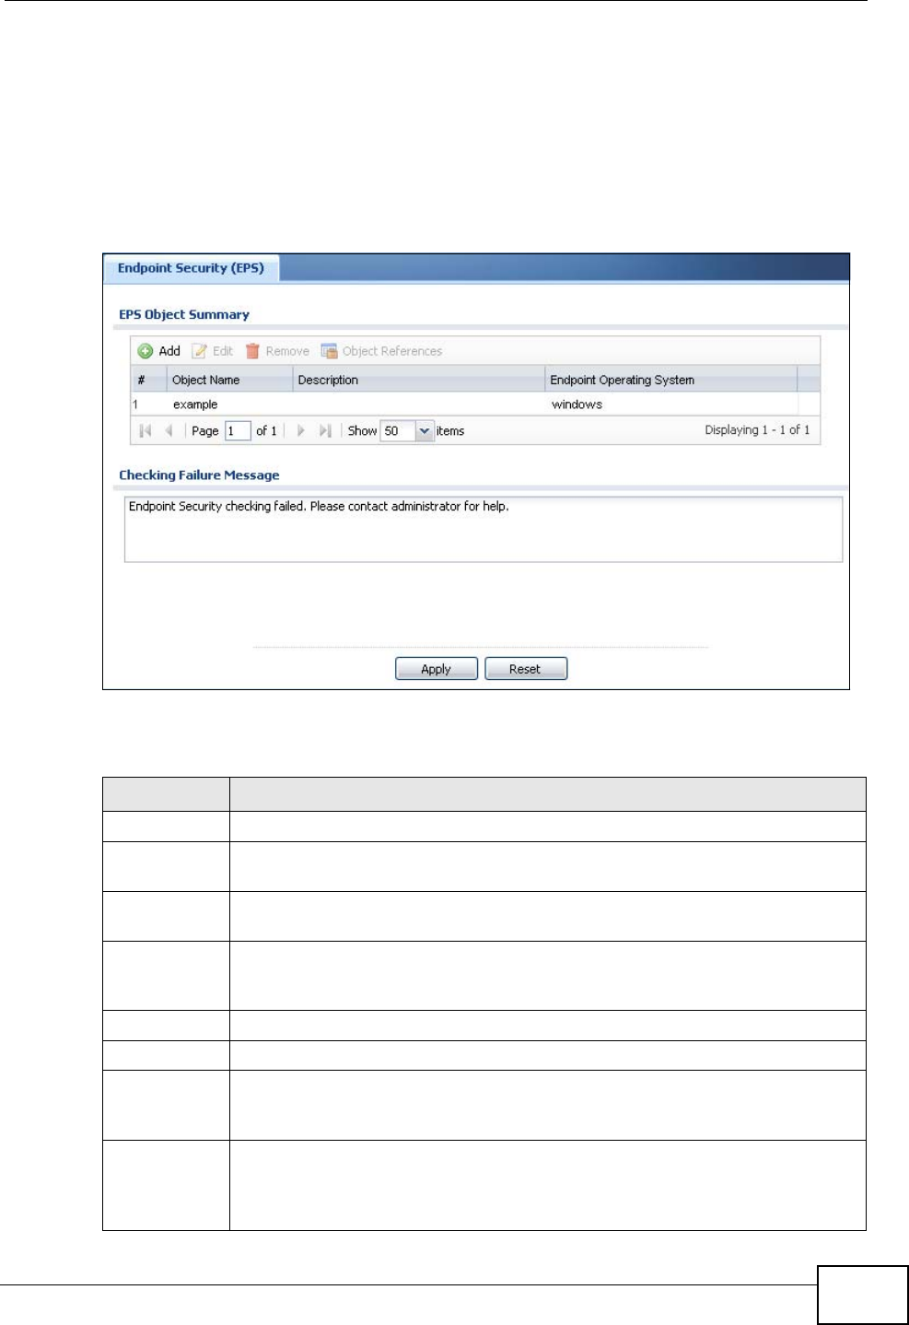Viewport: 909px width, 1325px height.
Task: Go to next page arrow
Action: tap(300, 430)
